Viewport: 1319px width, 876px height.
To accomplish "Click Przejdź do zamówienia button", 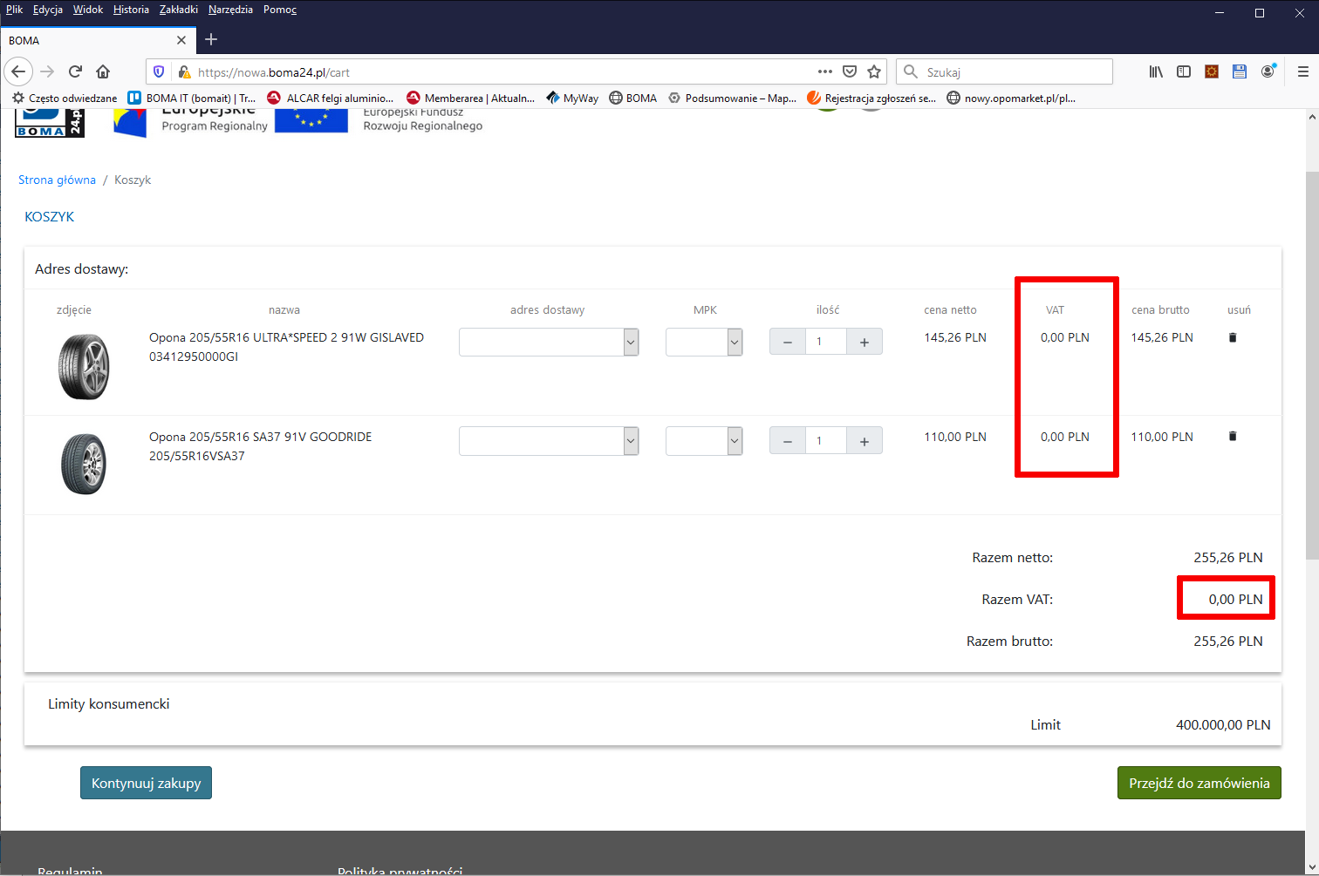I will coord(1199,783).
